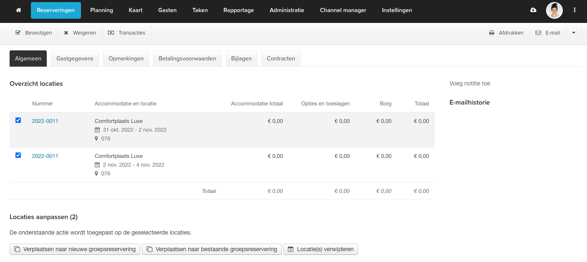The width and height of the screenshot is (587, 262).
Task: Open reservation 2022-0011 for 2 nov. - 4 nov.
Action: pyautogui.click(x=45, y=156)
